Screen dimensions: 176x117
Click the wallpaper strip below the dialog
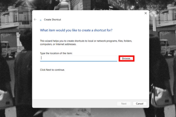[x=91, y=113]
